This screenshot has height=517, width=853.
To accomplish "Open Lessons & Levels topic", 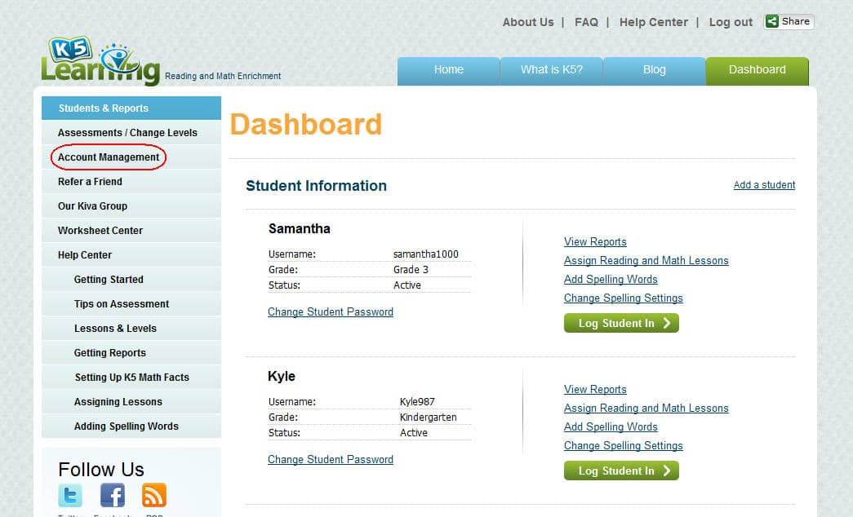I will [131, 329].
